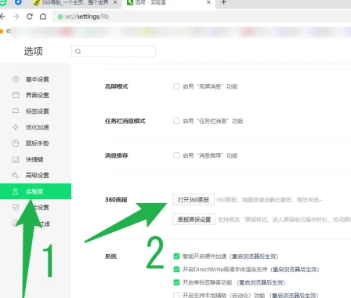Click the shield icon for 安全设置
This screenshot has width=351, height=298.
tap(16, 207)
